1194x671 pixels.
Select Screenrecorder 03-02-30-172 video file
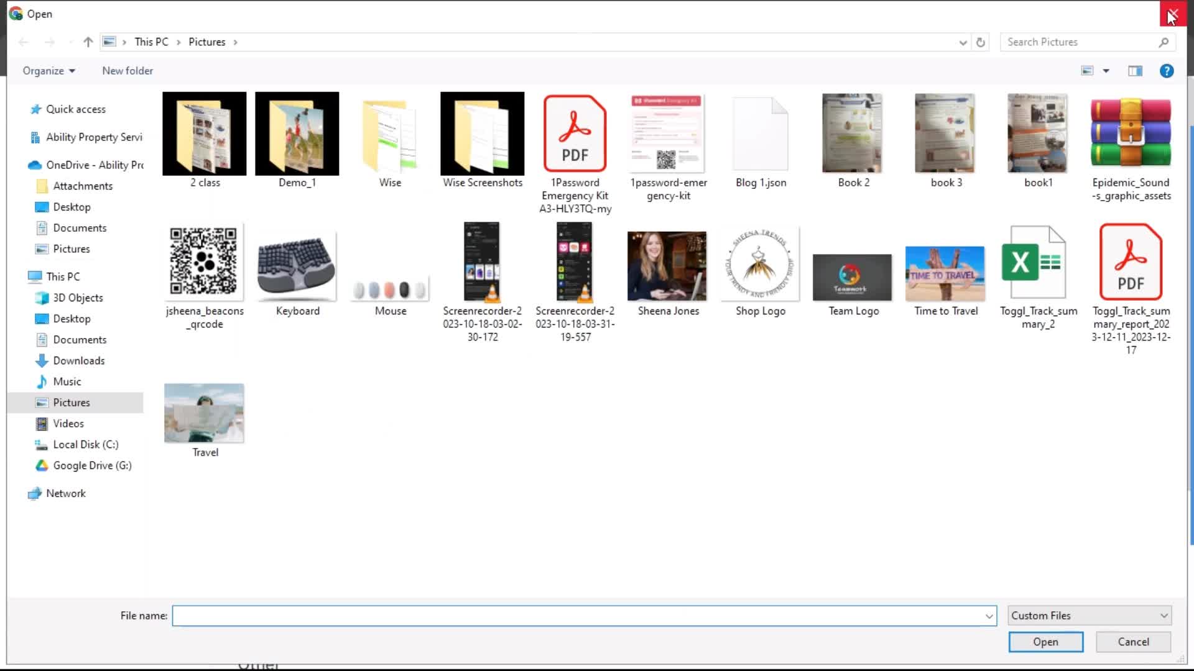(x=483, y=283)
